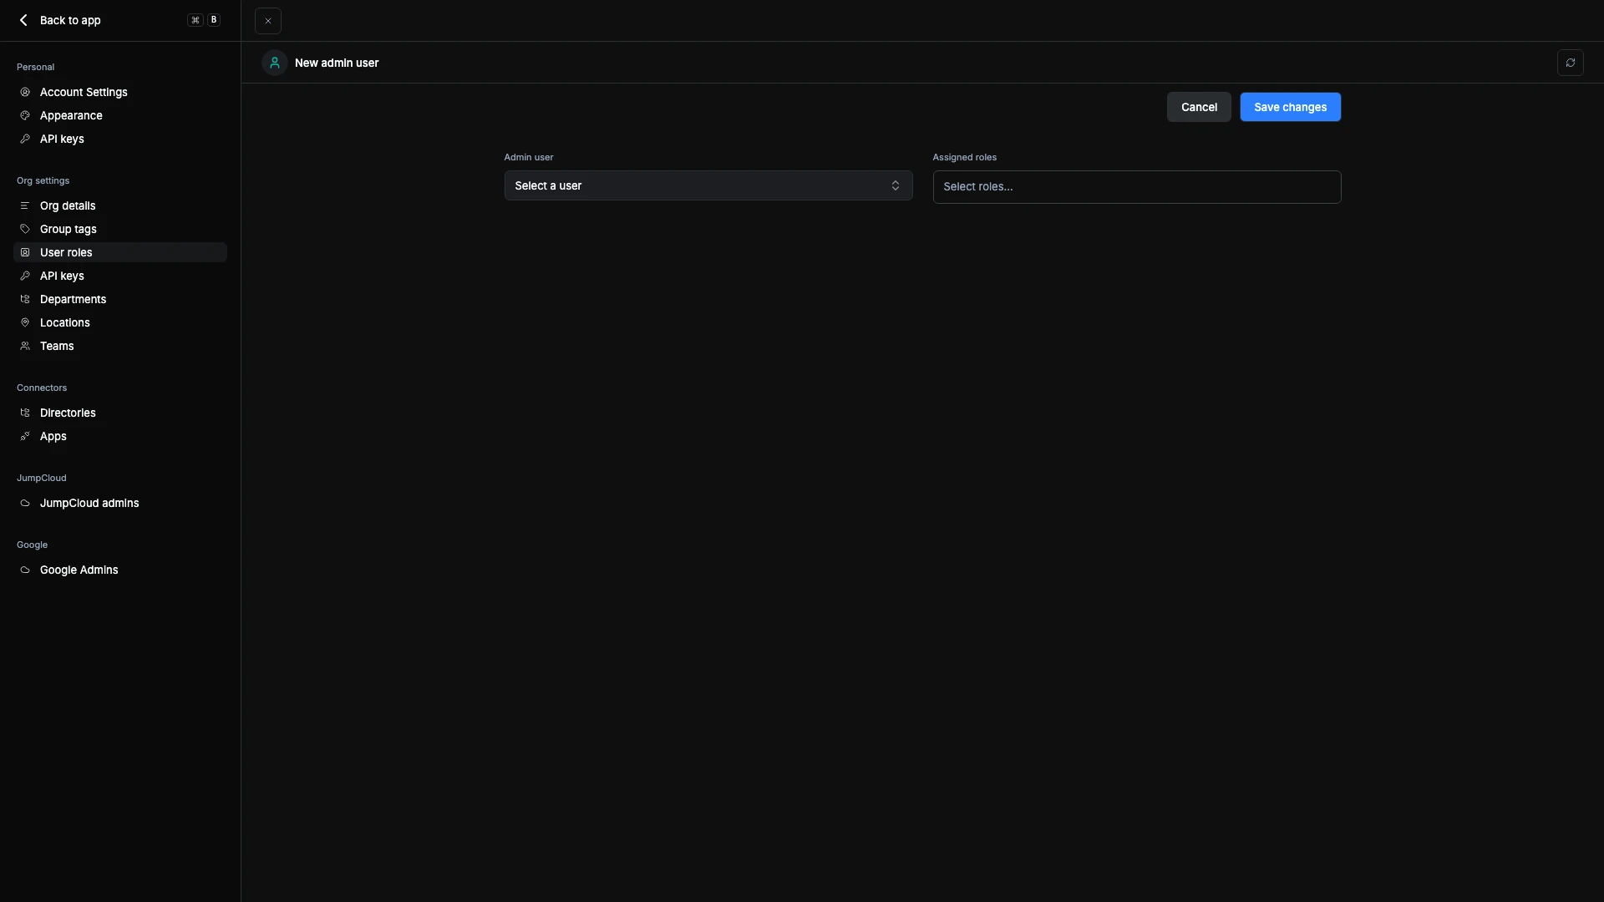
Task: Click the Appearance palette icon
Action: 25,115
